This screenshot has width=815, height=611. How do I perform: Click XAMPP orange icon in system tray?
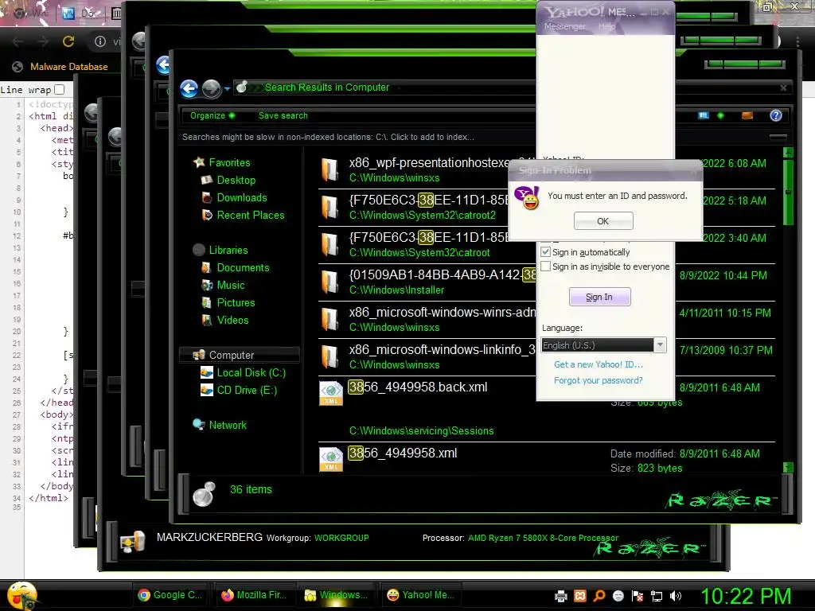(x=580, y=596)
